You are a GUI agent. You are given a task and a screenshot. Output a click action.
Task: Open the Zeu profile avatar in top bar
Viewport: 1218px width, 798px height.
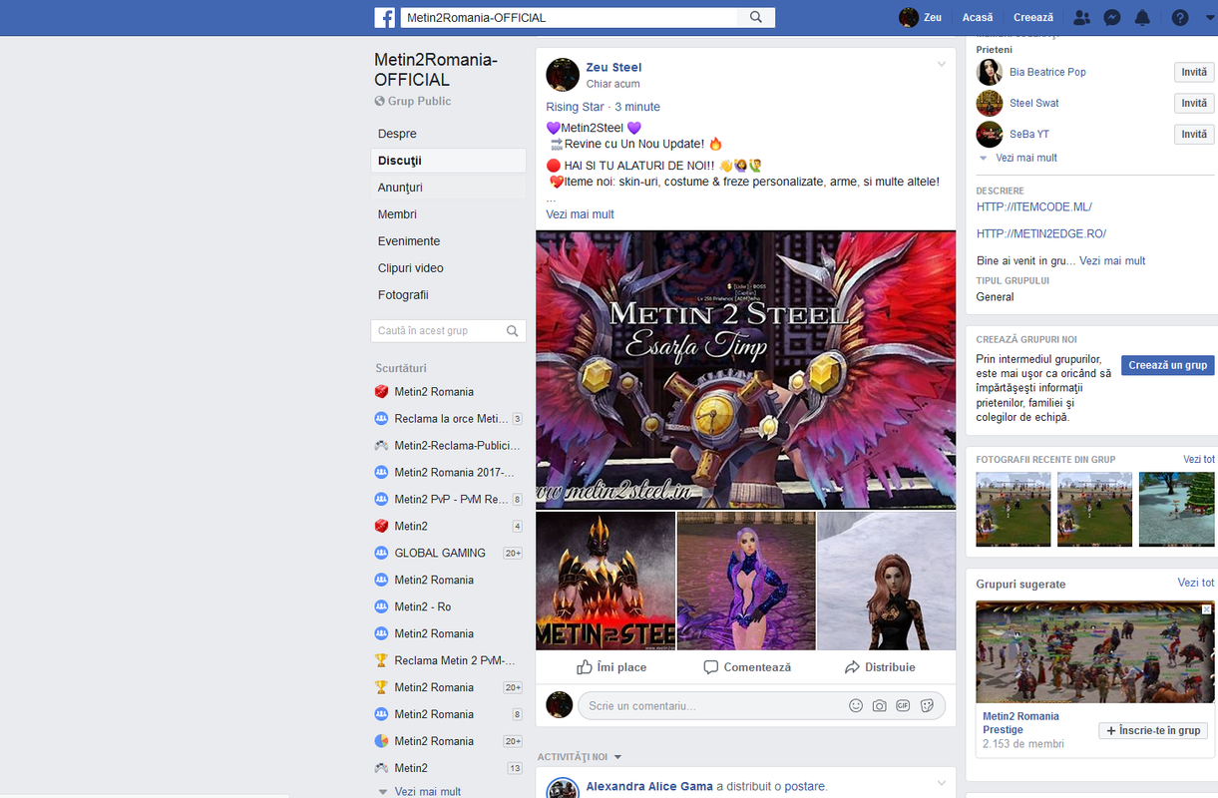click(909, 17)
